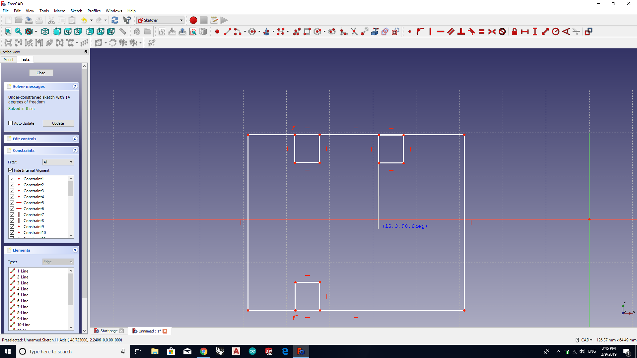Click the Update button
This screenshot has height=358, width=637.
coord(58,123)
